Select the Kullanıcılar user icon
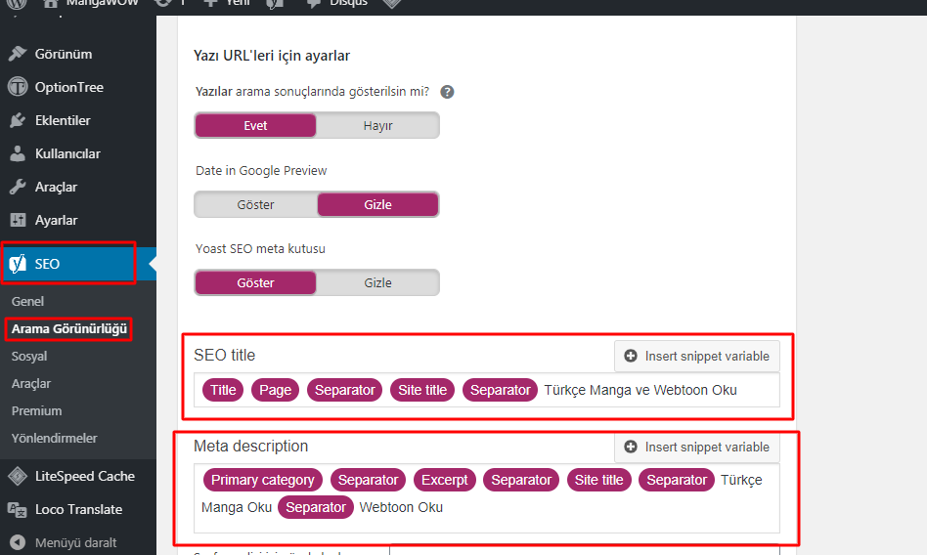Image resolution: width=927 pixels, height=555 pixels. pyautogui.click(x=18, y=153)
